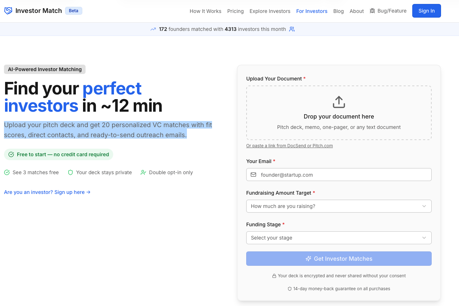The height and width of the screenshot is (306, 459).
Task: Click the Your Email input field
Action: click(339, 175)
